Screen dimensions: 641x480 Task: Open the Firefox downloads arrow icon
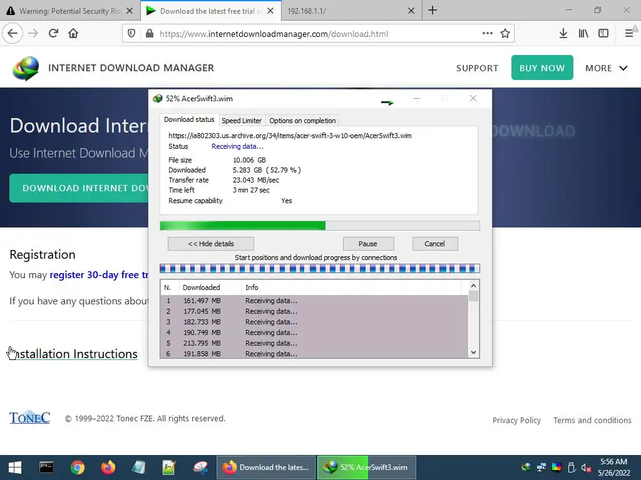click(x=563, y=33)
